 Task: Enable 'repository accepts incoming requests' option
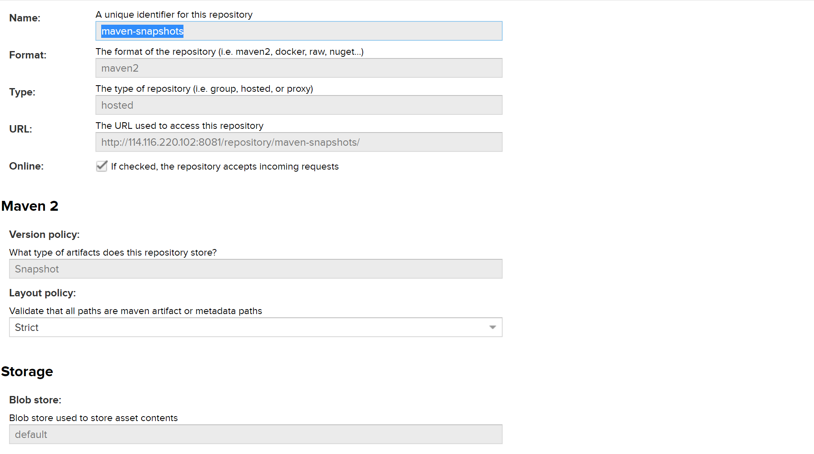click(101, 166)
